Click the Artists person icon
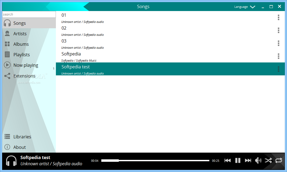 [x=7, y=34]
